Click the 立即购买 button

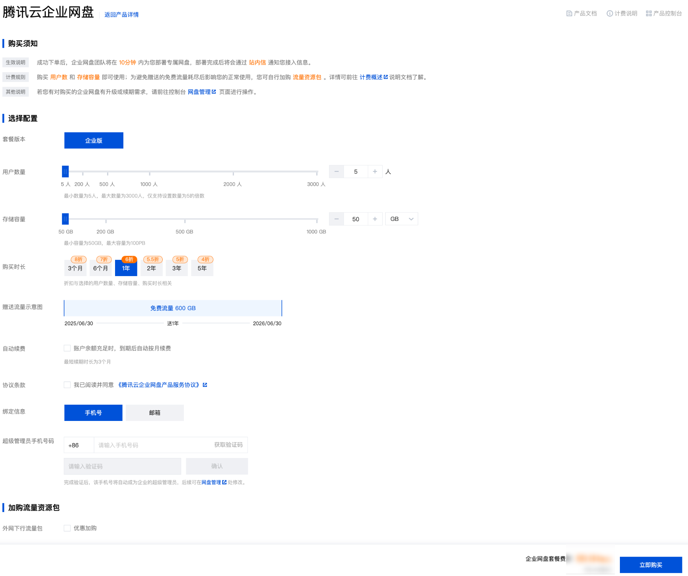[651, 565]
